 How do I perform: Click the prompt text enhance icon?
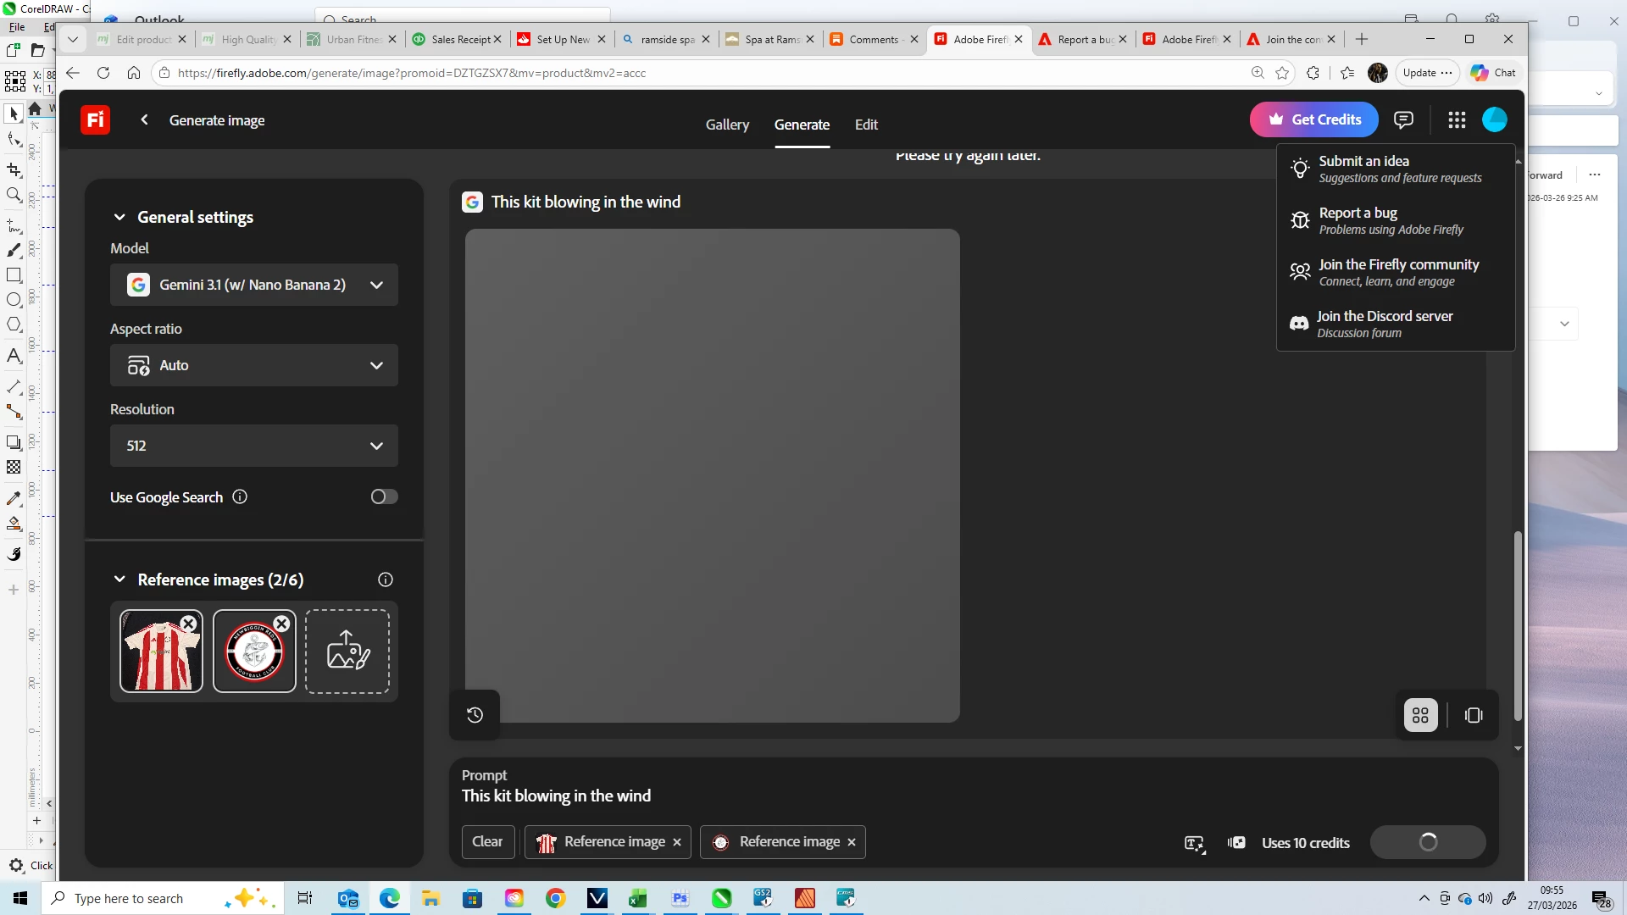click(x=1194, y=843)
